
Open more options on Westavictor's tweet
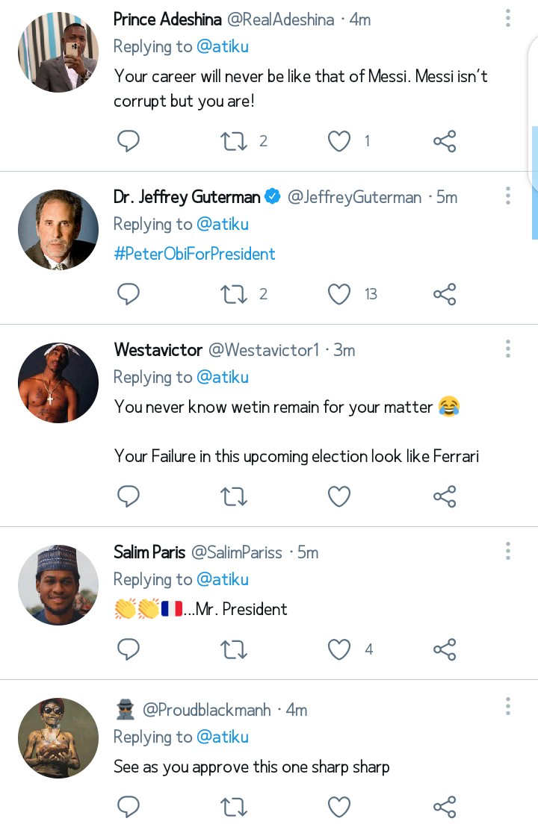click(507, 349)
